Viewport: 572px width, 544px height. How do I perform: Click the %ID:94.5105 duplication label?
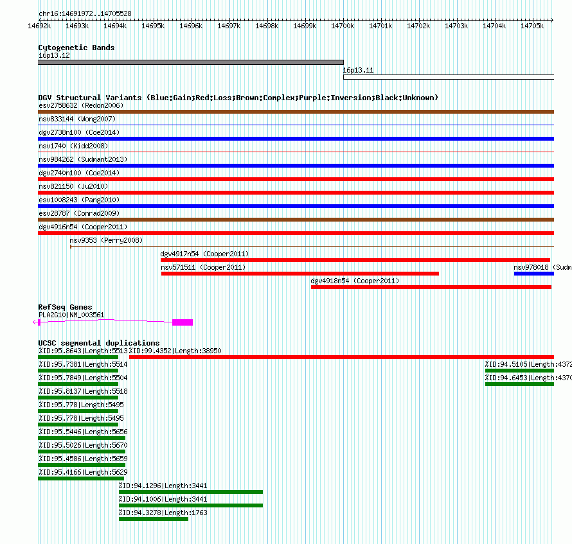[528, 364]
